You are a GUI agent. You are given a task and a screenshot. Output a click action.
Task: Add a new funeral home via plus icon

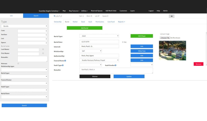(x=65, y=60)
